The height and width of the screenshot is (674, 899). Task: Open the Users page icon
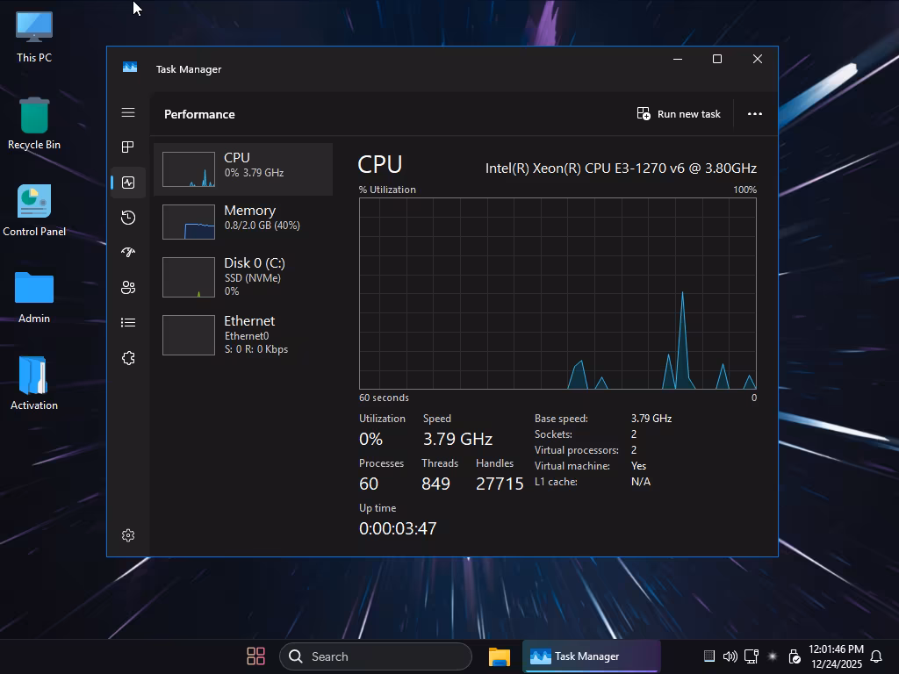click(128, 288)
